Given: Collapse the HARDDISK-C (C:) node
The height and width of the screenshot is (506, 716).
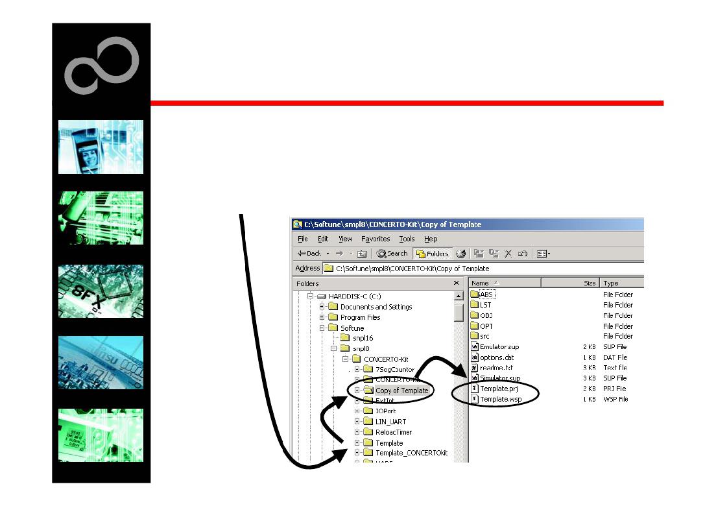Looking at the screenshot, I should (310, 296).
